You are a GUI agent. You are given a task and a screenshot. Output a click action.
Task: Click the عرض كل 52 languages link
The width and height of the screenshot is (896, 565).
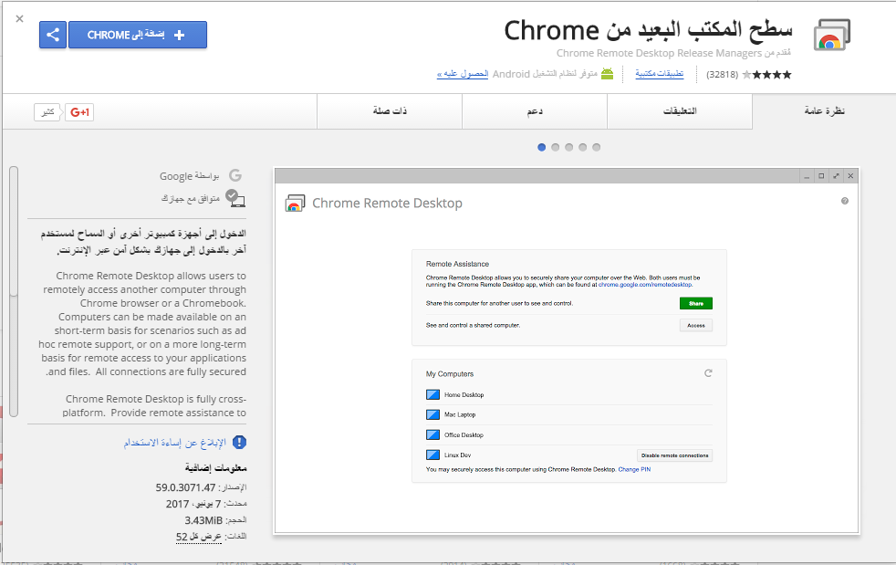(199, 537)
